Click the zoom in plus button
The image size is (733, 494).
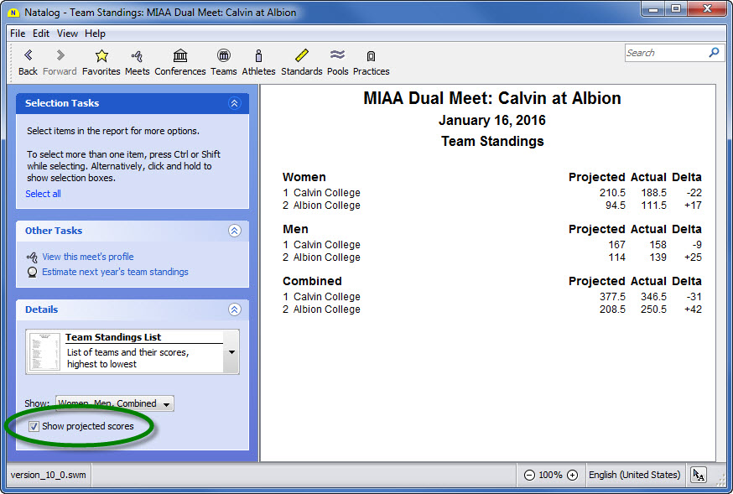click(x=572, y=475)
